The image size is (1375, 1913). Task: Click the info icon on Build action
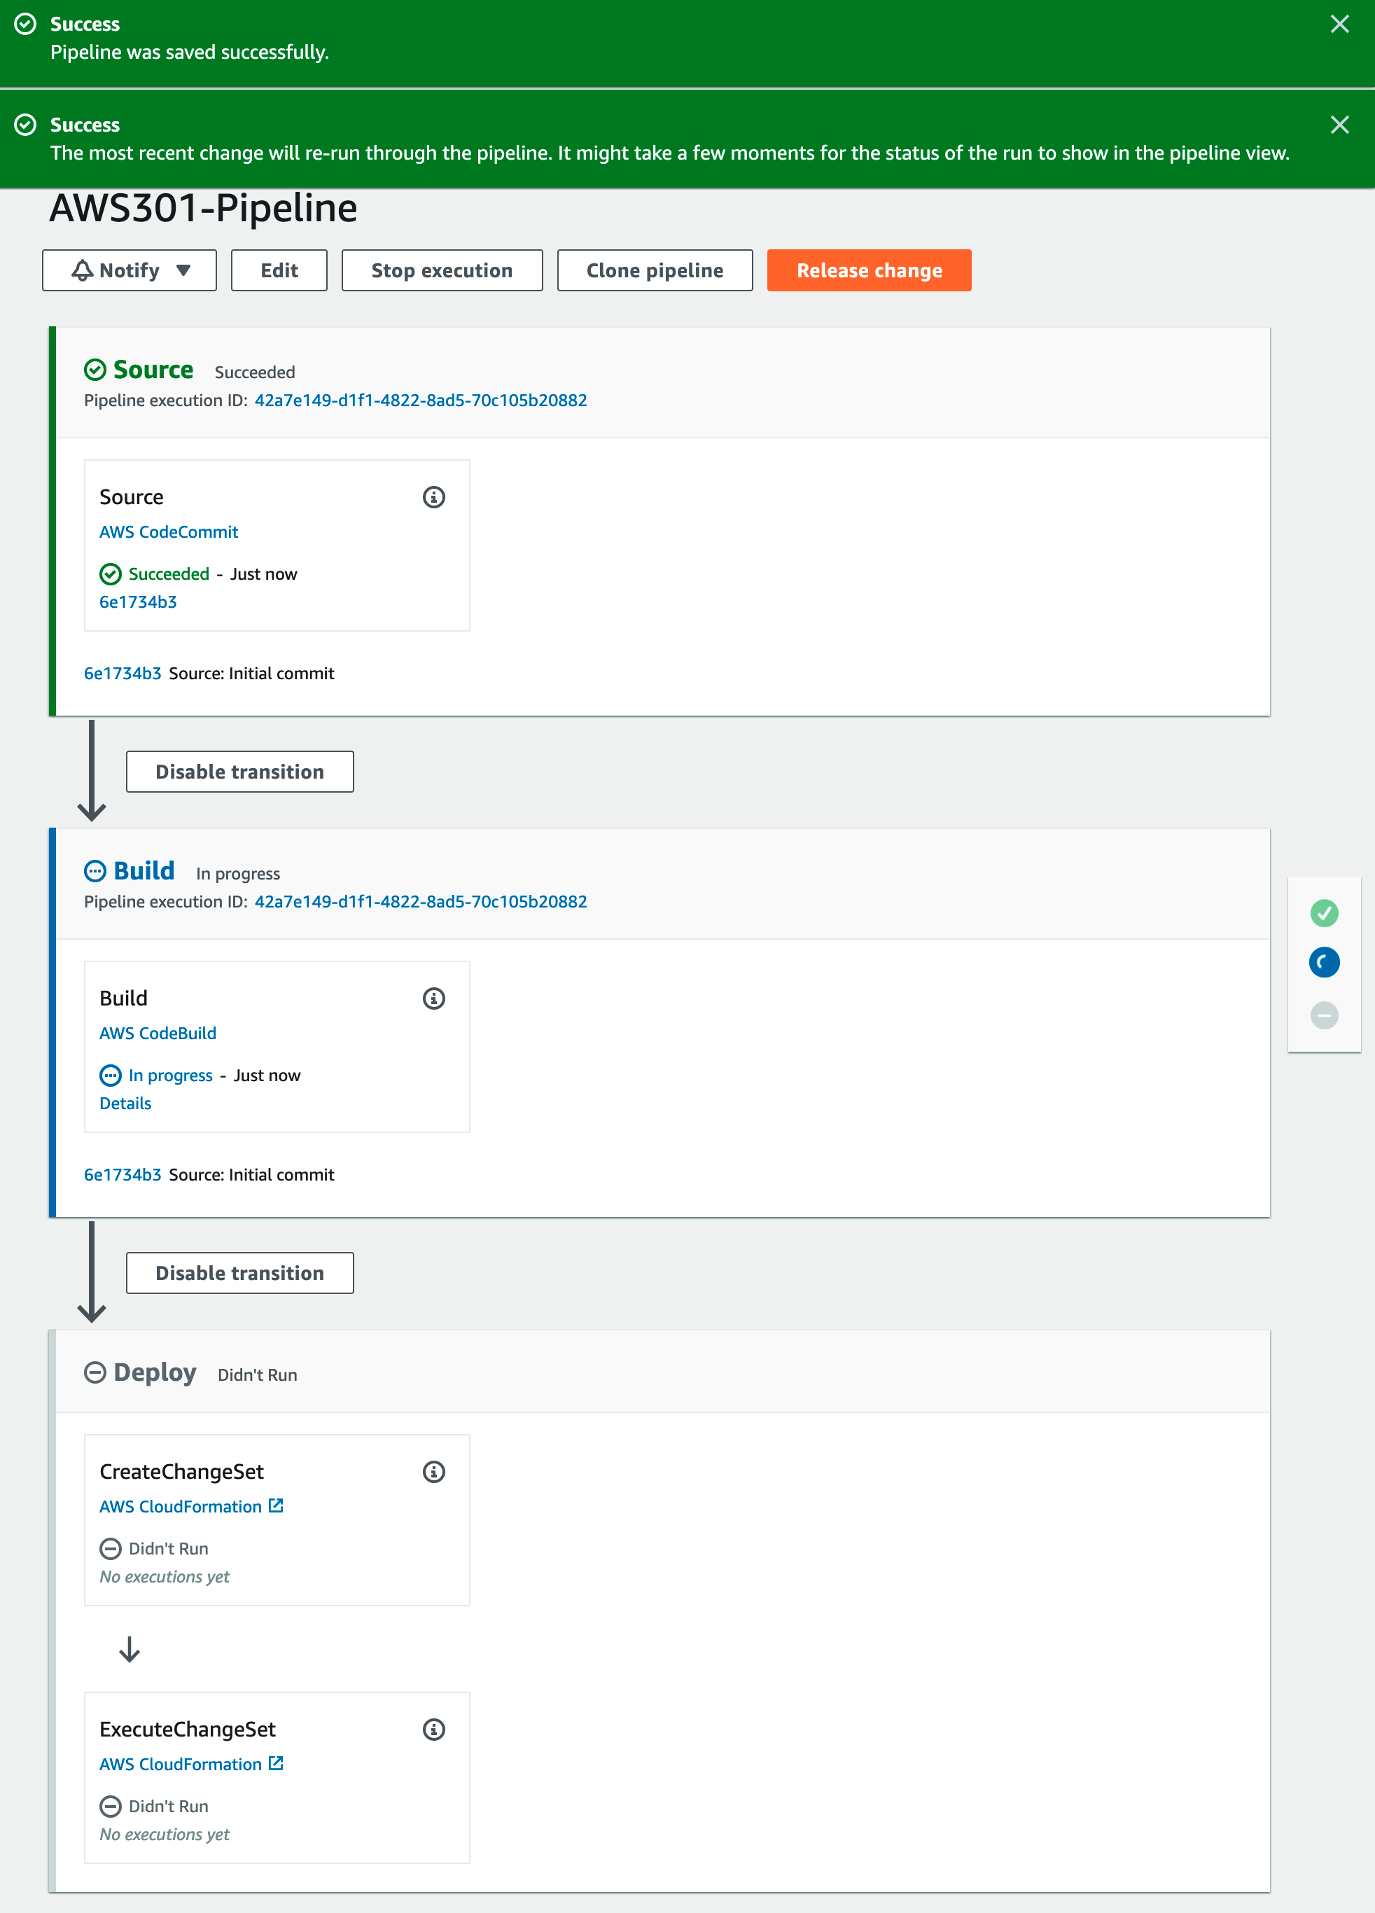pyautogui.click(x=433, y=998)
